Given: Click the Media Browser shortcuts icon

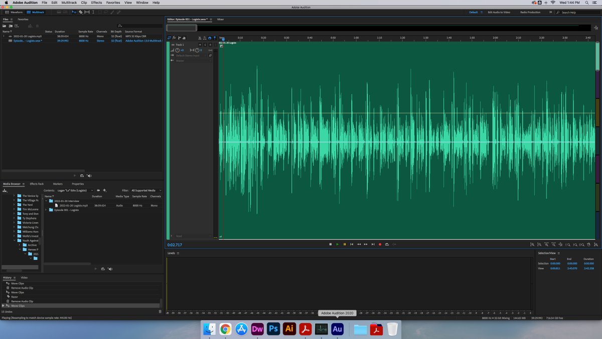Looking at the screenshot, I should click(x=5, y=190).
